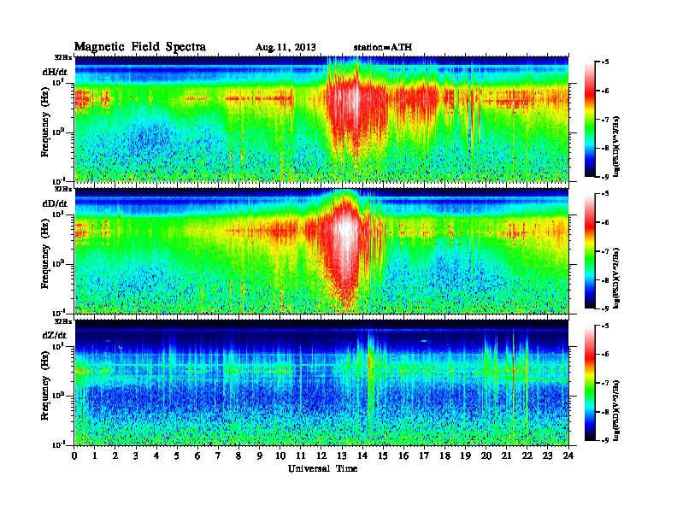
Task: Click the dZ/dt spectrogram plot area
Action: [321, 382]
